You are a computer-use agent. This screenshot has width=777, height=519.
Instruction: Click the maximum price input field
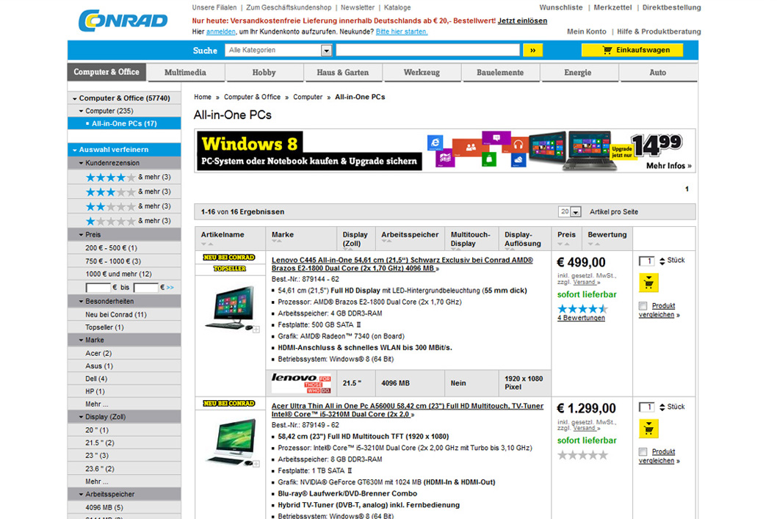(x=145, y=288)
